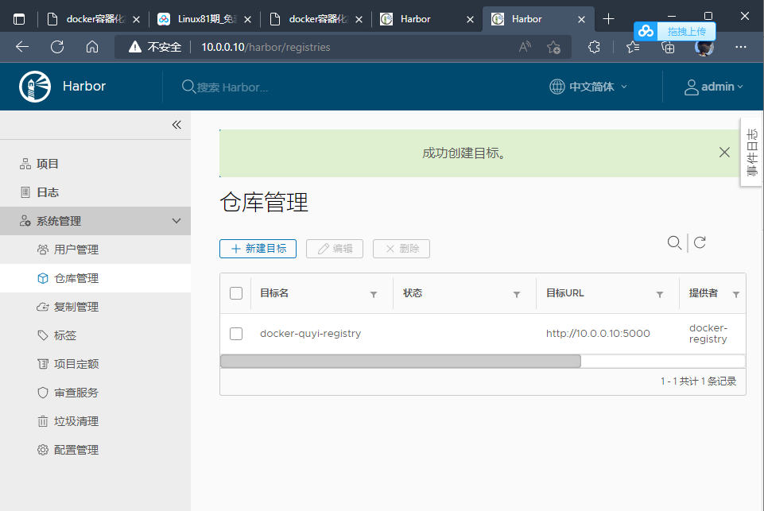764x511 pixels.
Task: Close the active Harbor tab
Action: (581, 20)
